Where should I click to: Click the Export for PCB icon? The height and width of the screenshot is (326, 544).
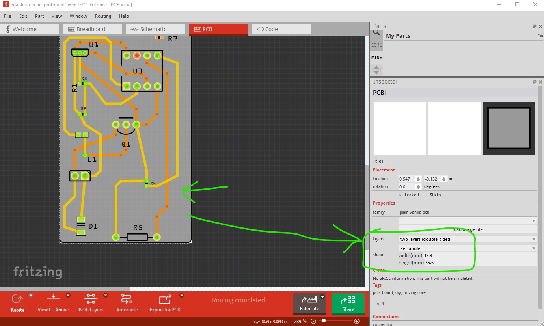point(165,299)
